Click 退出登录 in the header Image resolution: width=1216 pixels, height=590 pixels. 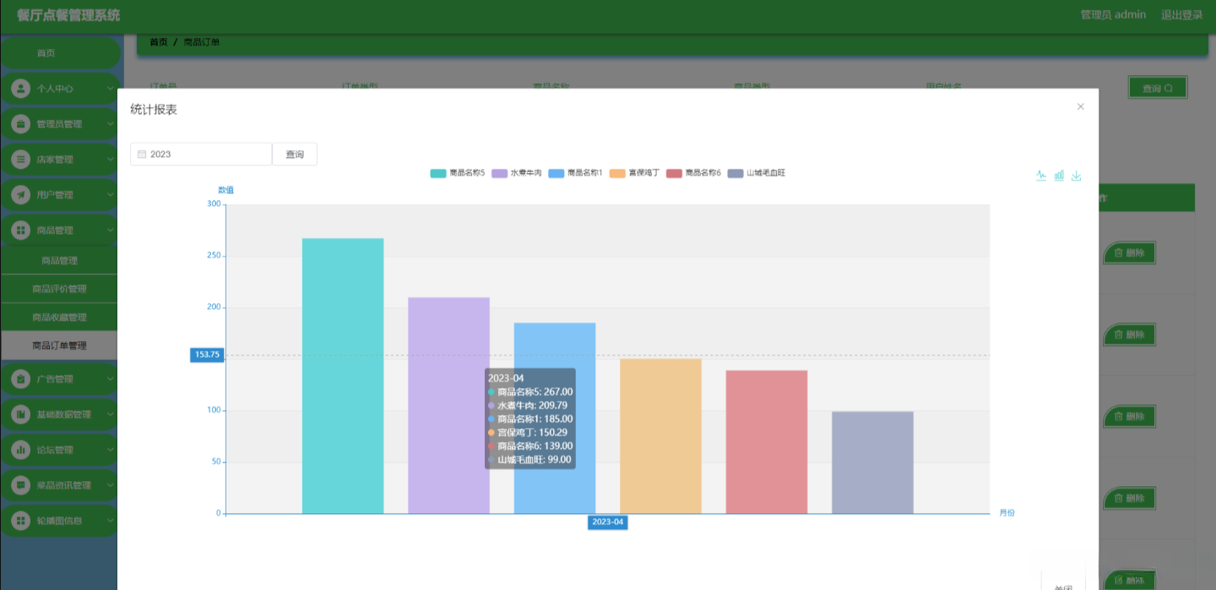[x=1181, y=14]
